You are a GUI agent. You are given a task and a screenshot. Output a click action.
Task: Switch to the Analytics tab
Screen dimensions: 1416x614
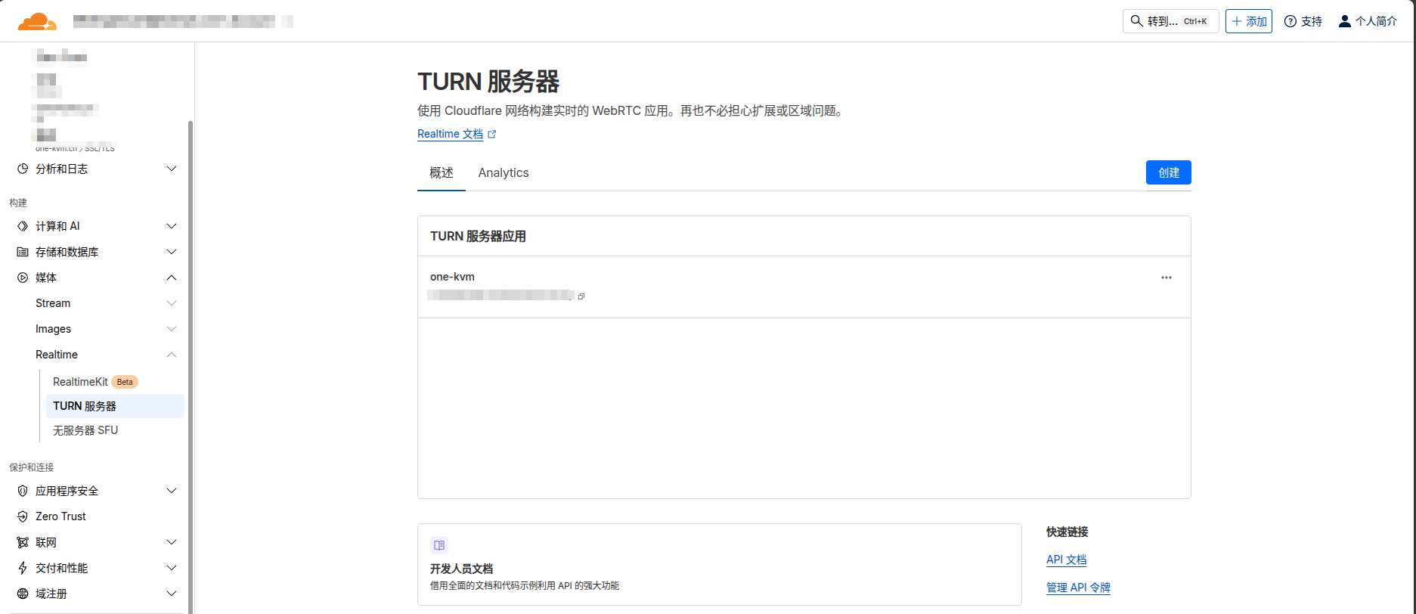pyautogui.click(x=504, y=173)
